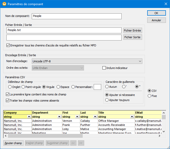Choose Onglet as field delimiter
The height and width of the screenshot is (149, 170).
click(10, 87)
